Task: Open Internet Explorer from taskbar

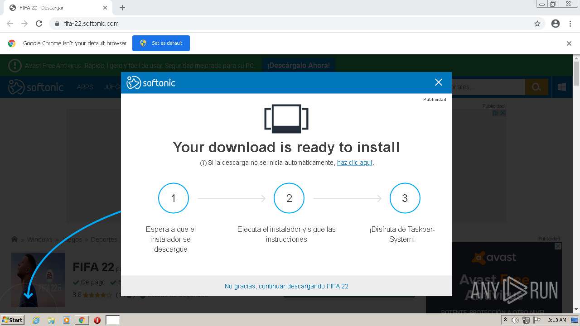Action: point(36,320)
